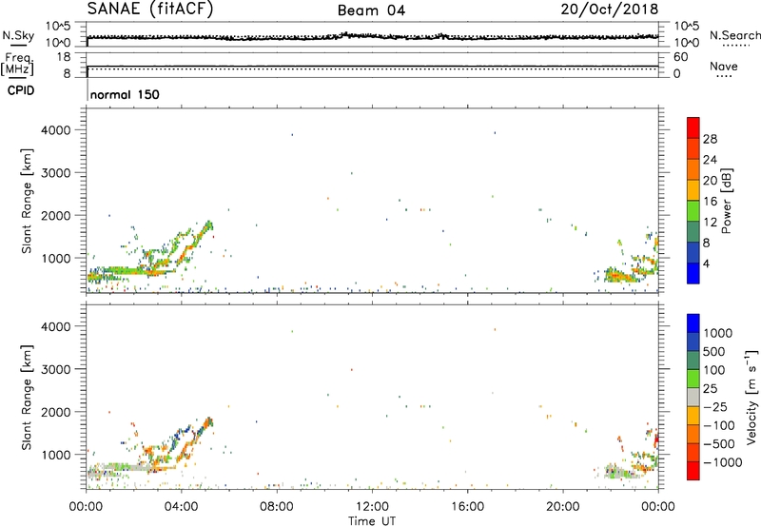Click the 16:00 time axis tick label
The image size is (761, 527).
[x=467, y=507]
